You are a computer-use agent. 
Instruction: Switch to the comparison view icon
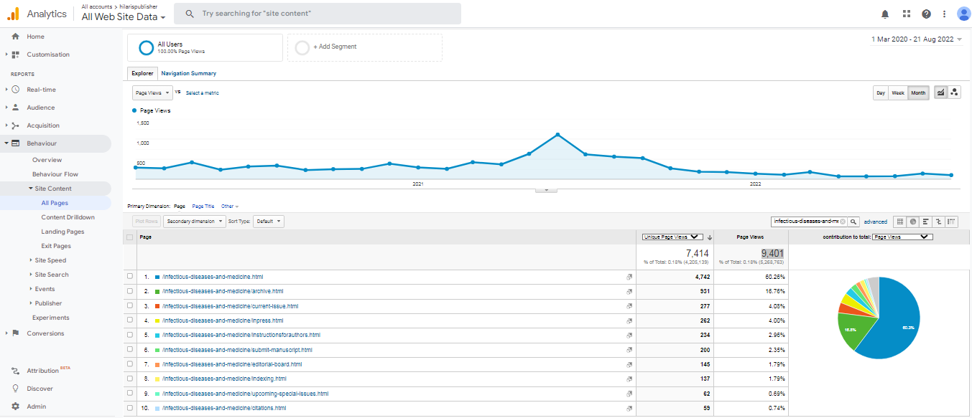(939, 222)
